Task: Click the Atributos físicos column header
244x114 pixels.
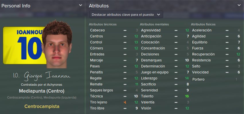Action: coord(203,24)
